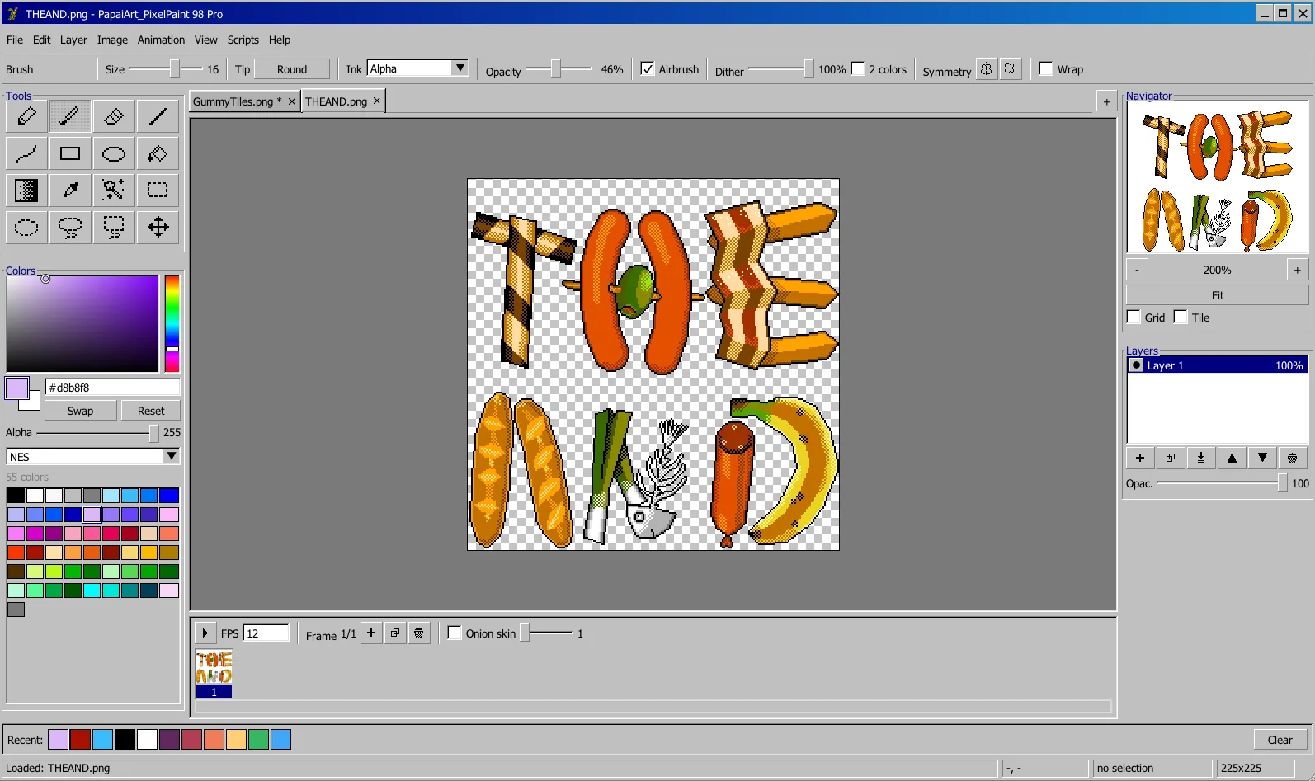
Task: Select the Eyedropper color picker tool
Action: point(70,190)
